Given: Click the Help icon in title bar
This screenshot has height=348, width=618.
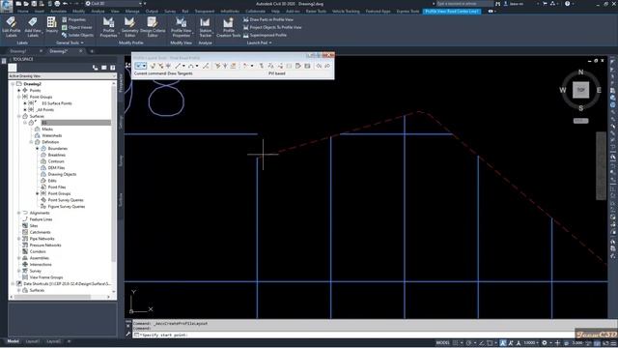Looking at the screenshot, I should pos(567,4).
